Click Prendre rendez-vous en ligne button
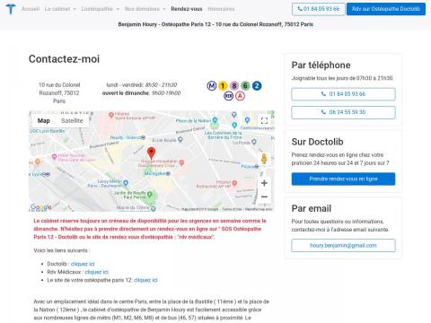The image size is (431, 323). 343,179
